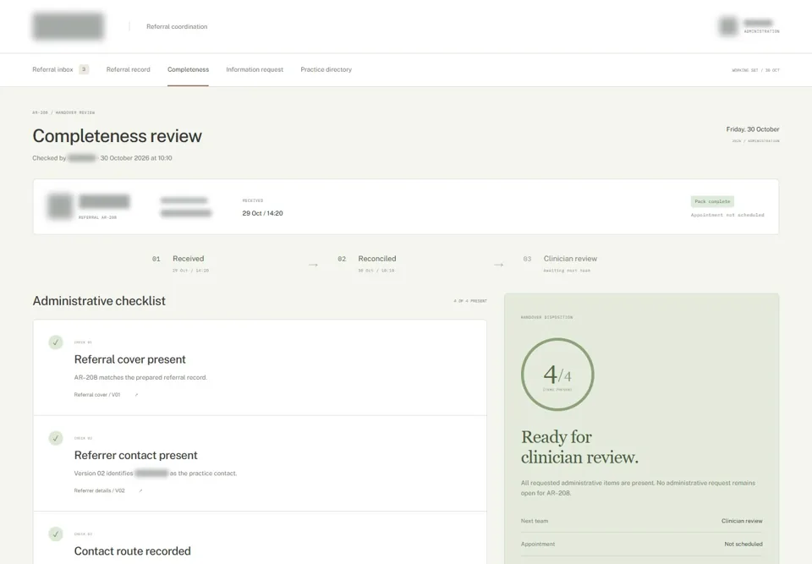Click the Working set / 30 Oct label
Viewport: 812px width, 564px height.
click(x=755, y=70)
